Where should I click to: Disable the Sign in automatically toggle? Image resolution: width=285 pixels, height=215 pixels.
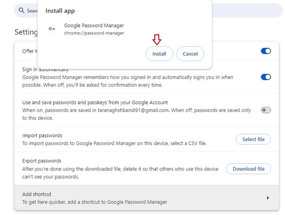266,77
